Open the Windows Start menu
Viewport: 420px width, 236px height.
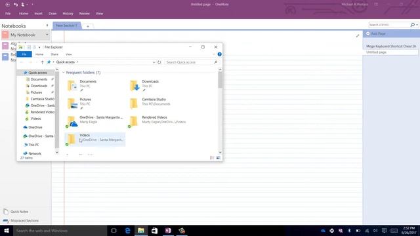[7, 230]
